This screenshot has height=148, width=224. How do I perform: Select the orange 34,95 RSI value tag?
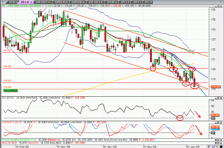(215, 115)
